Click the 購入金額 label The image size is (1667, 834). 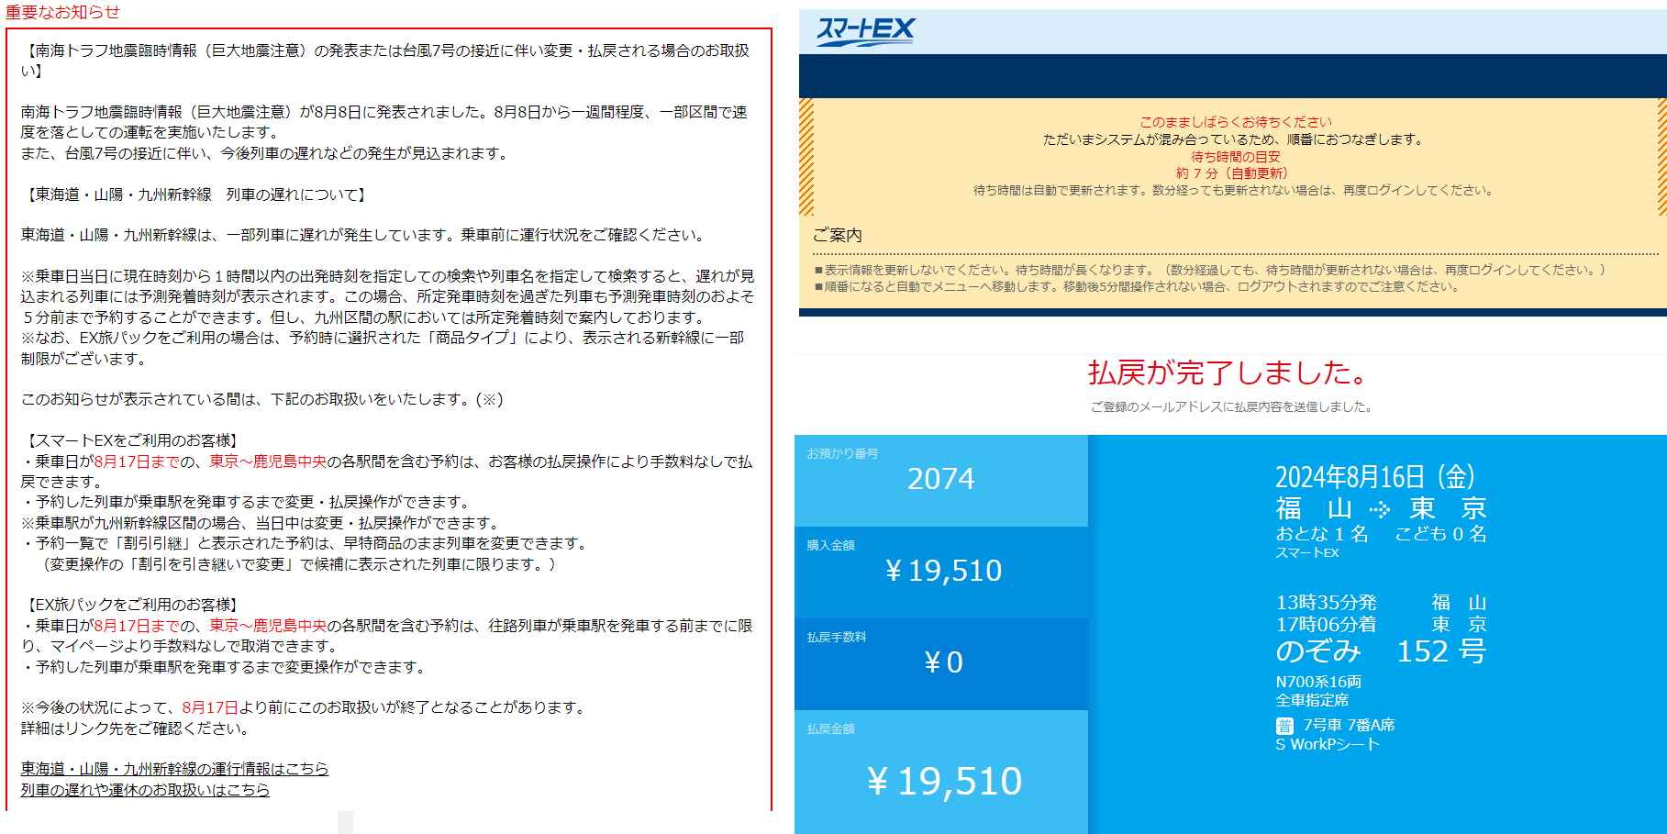click(831, 545)
